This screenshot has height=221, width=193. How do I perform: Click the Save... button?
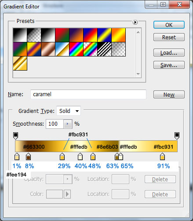pos(169,65)
